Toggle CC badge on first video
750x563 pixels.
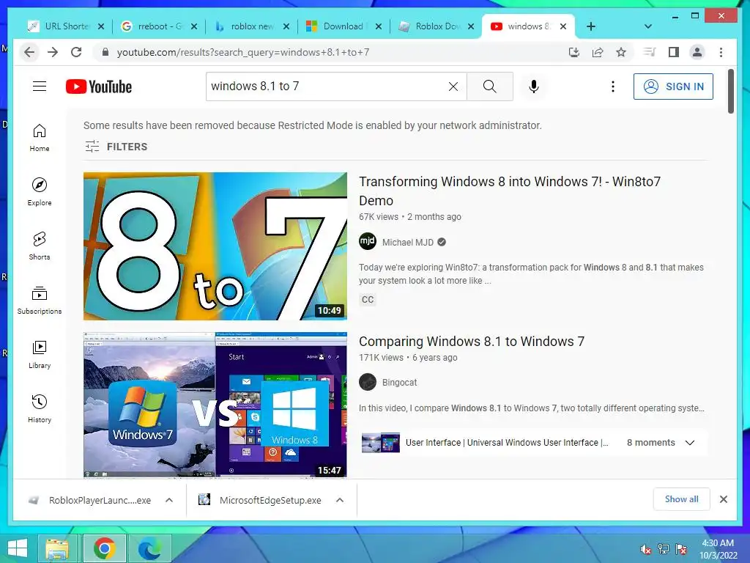[x=368, y=300]
